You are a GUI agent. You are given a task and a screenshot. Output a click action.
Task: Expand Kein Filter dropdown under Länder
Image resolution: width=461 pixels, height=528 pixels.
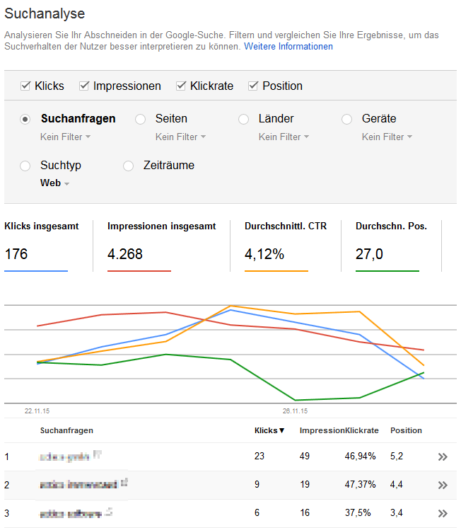(x=284, y=137)
